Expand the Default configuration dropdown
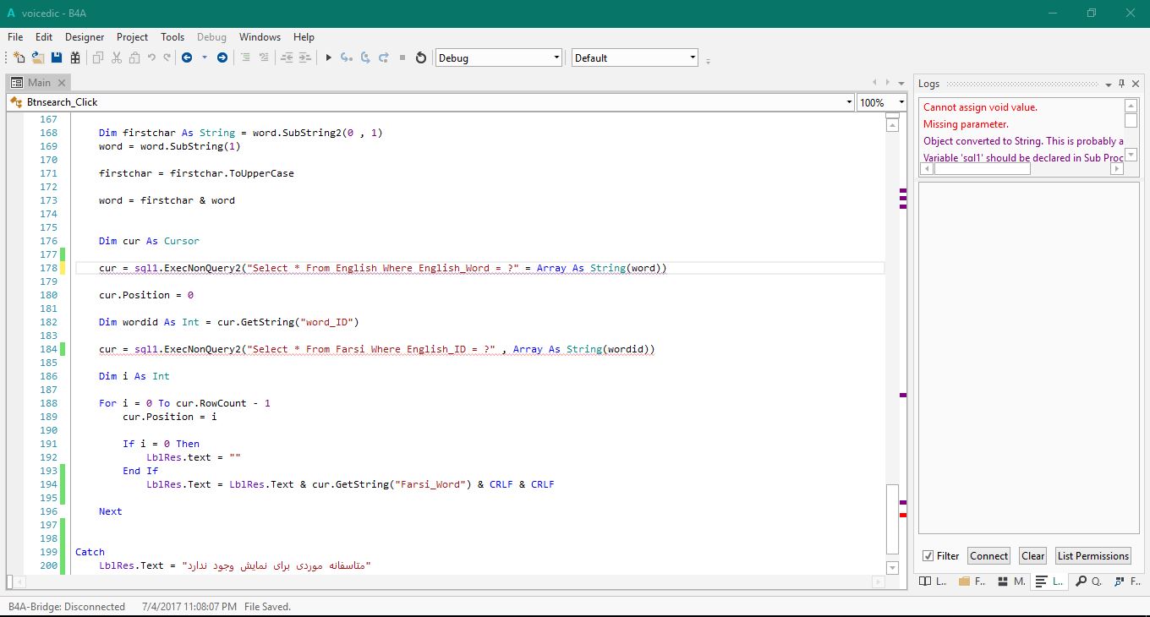This screenshot has height=617, width=1150. [x=634, y=57]
